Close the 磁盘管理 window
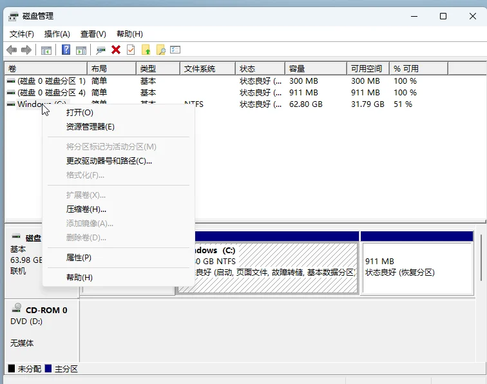 tap(472, 16)
